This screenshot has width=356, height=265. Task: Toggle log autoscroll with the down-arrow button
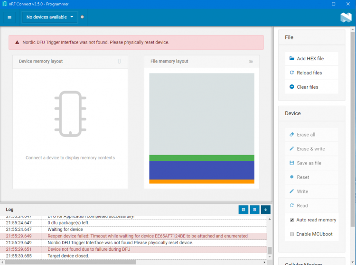click(265, 209)
